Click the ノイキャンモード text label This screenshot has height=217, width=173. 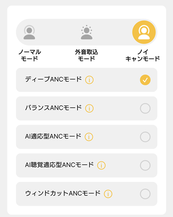tap(143, 56)
